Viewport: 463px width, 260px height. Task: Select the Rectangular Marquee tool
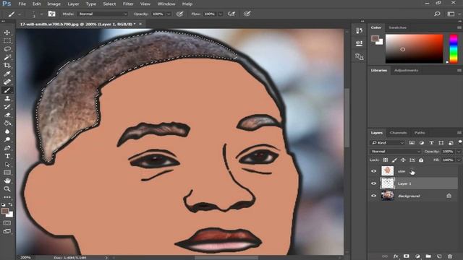7,40
